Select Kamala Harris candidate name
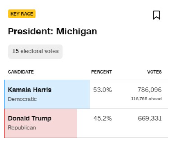 [x=30, y=90]
